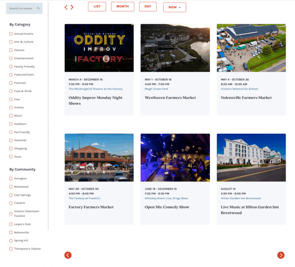This screenshot has height=267, width=295.
Task: Open the Magli Green Park venue link
Action: [x=156, y=89]
